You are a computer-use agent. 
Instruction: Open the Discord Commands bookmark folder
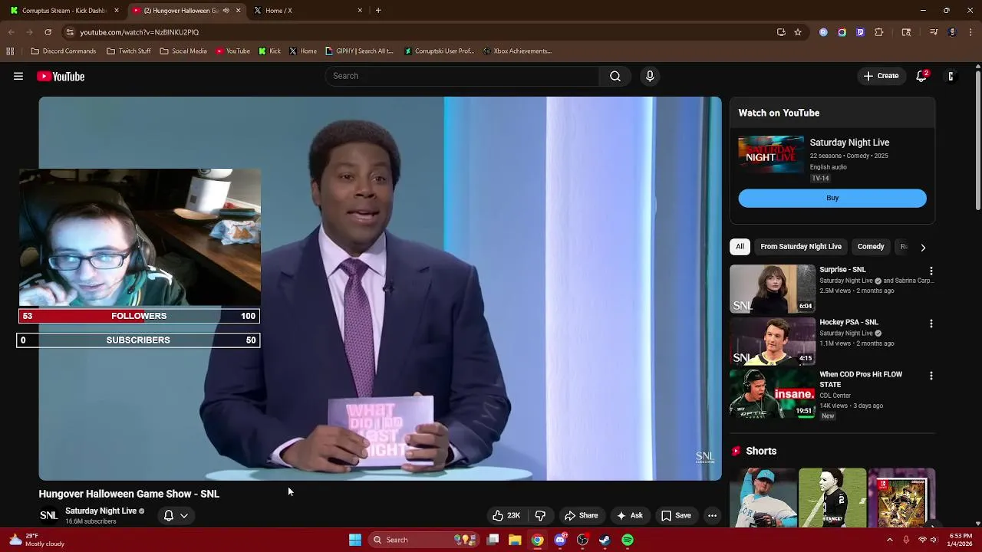click(63, 51)
